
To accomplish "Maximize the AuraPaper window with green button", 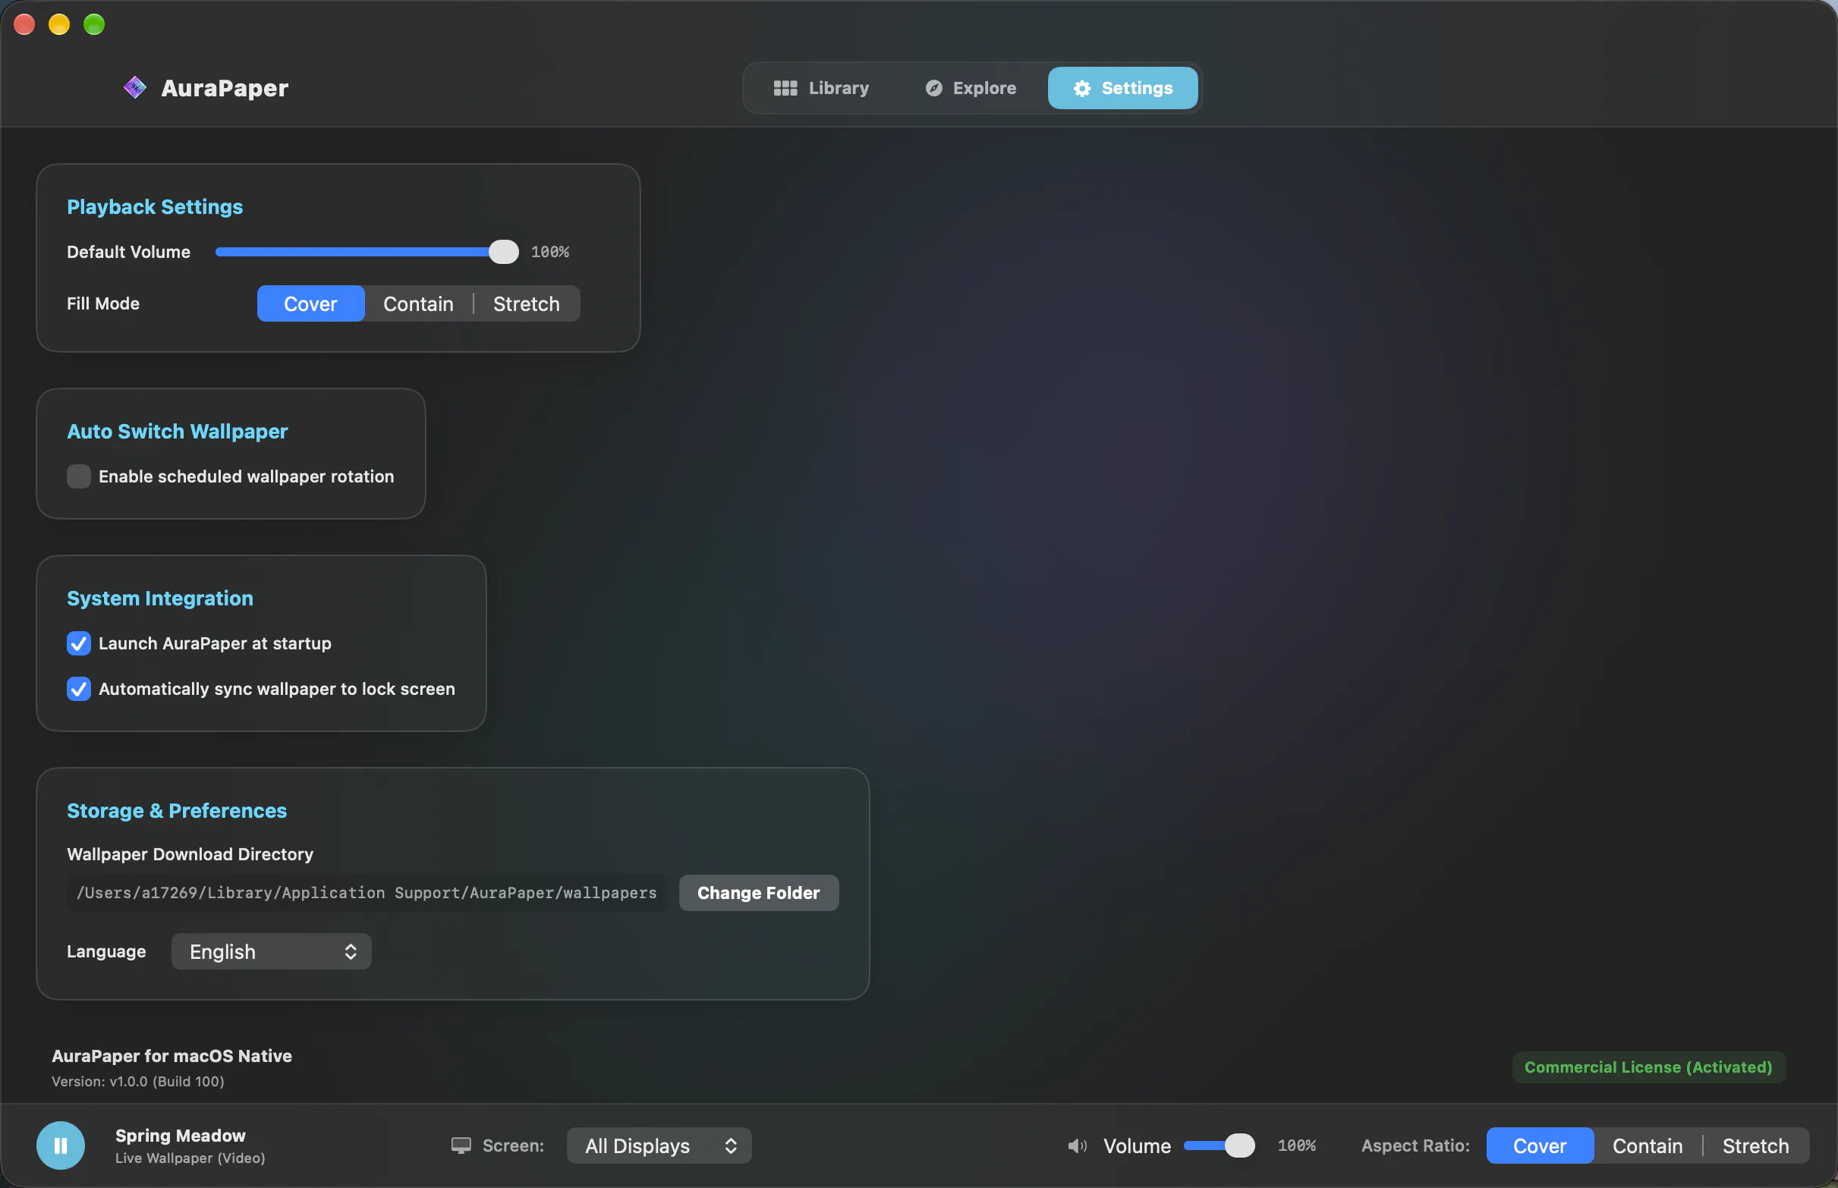I will (94, 25).
